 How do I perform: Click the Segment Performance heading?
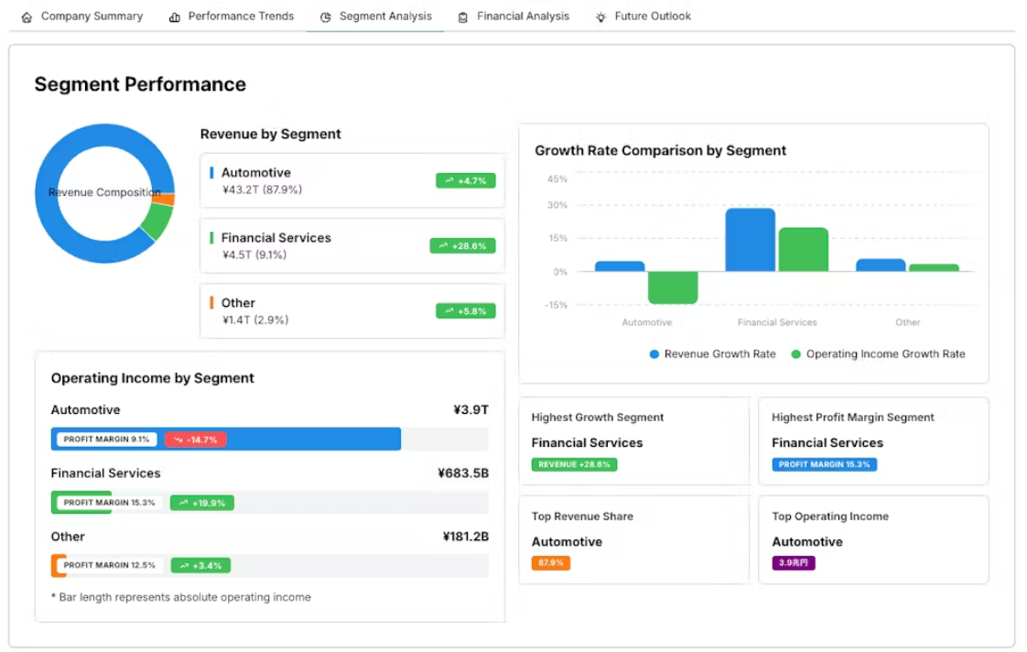[x=140, y=84]
